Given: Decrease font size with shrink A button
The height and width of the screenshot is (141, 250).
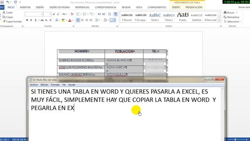Looking at the screenshot, I should click(x=58, y=14).
